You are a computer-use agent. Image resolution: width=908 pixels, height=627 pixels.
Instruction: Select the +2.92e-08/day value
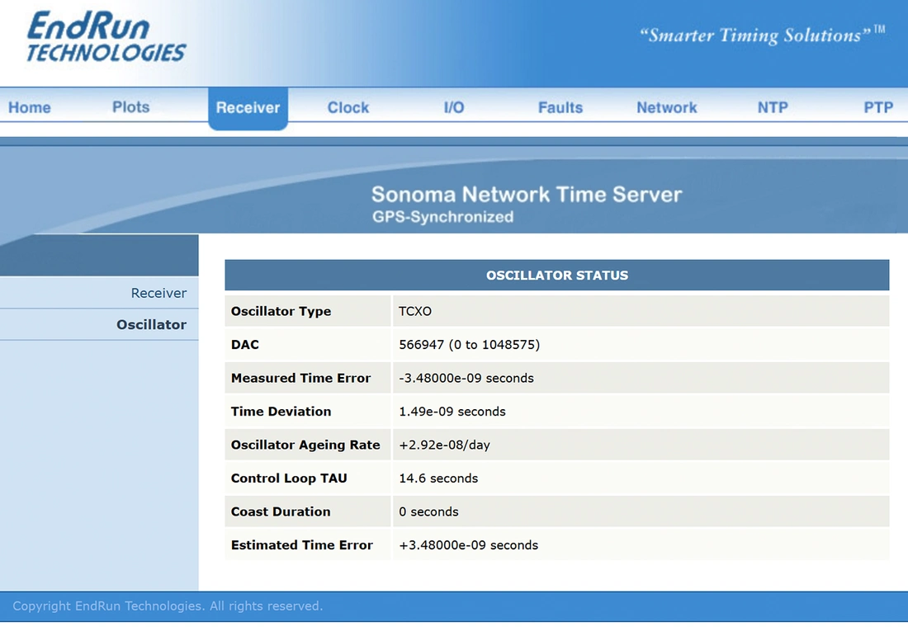coord(444,445)
